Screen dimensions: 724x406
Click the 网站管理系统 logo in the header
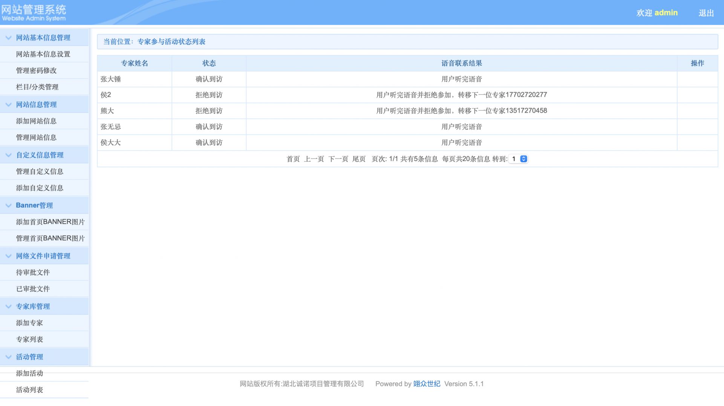[34, 12]
